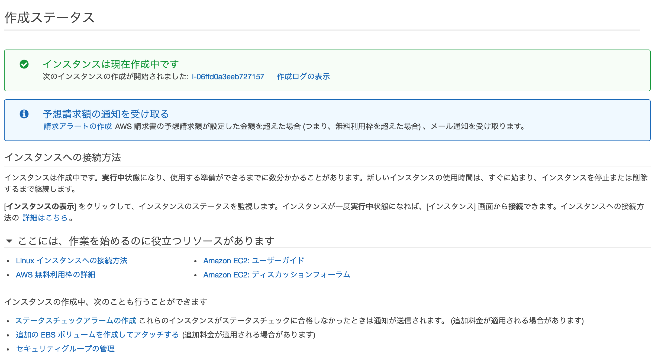
Task: Open セキュリティグループの管理 link
Action: [x=65, y=349]
